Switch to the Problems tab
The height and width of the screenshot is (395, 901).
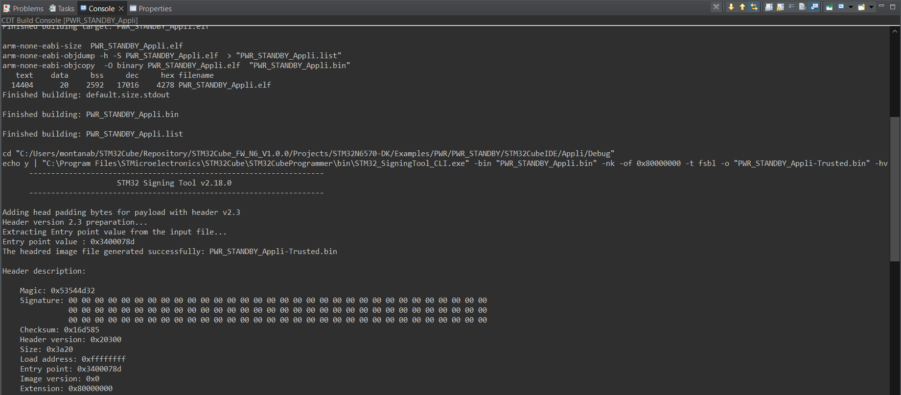click(23, 8)
